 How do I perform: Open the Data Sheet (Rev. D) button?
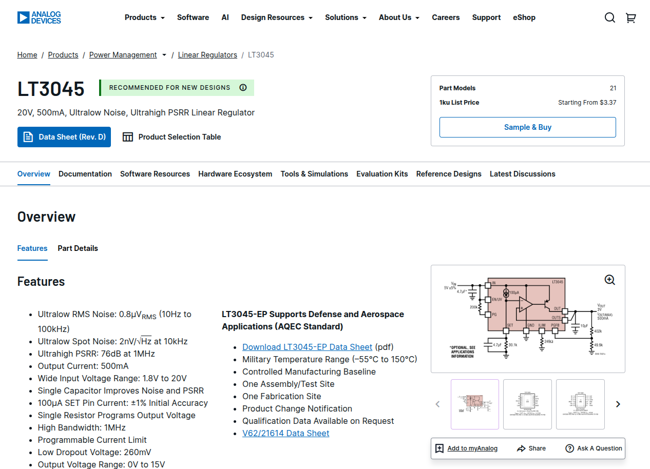(64, 137)
